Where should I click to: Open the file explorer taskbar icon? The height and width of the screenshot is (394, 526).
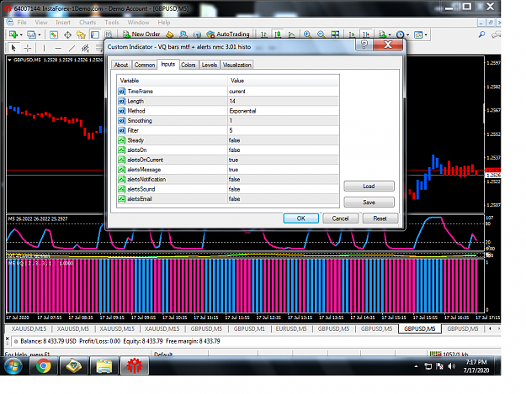pyautogui.click(x=104, y=365)
